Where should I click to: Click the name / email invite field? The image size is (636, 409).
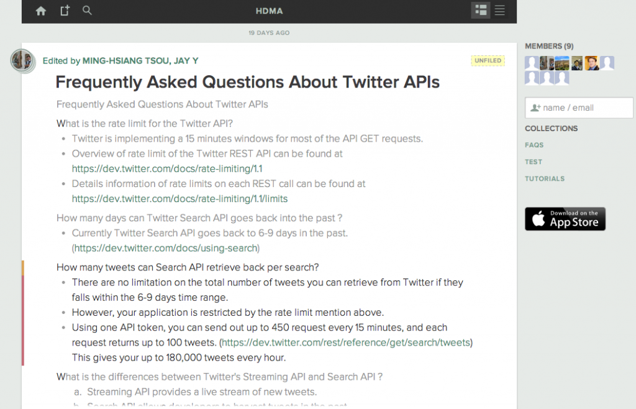(579, 108)
